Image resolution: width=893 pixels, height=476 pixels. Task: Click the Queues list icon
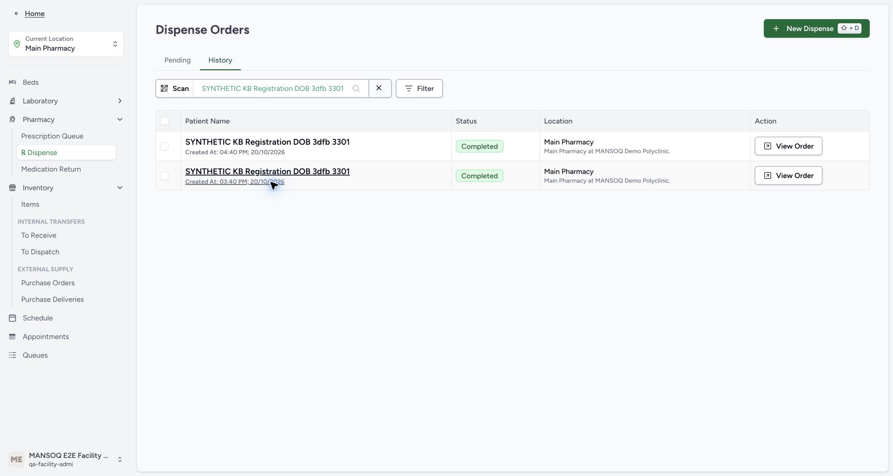pyautogui.click(x=12, y=355)
